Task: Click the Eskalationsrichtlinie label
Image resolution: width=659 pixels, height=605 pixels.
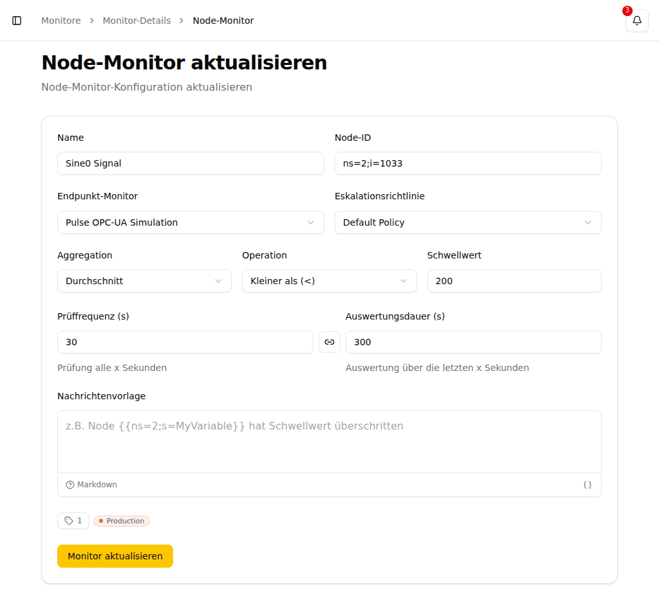Action: 380,196
